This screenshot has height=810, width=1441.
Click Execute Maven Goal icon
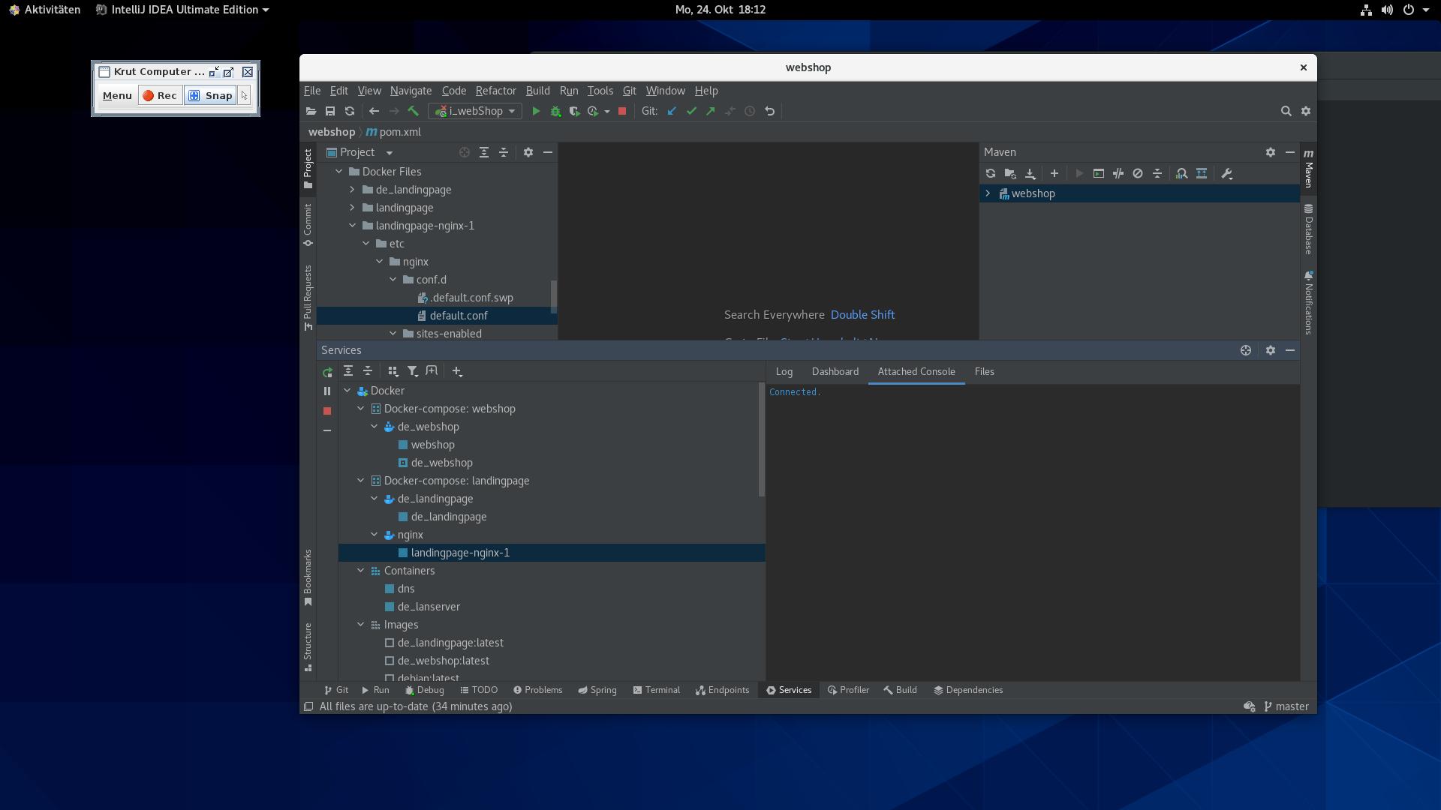(1098, 173)
